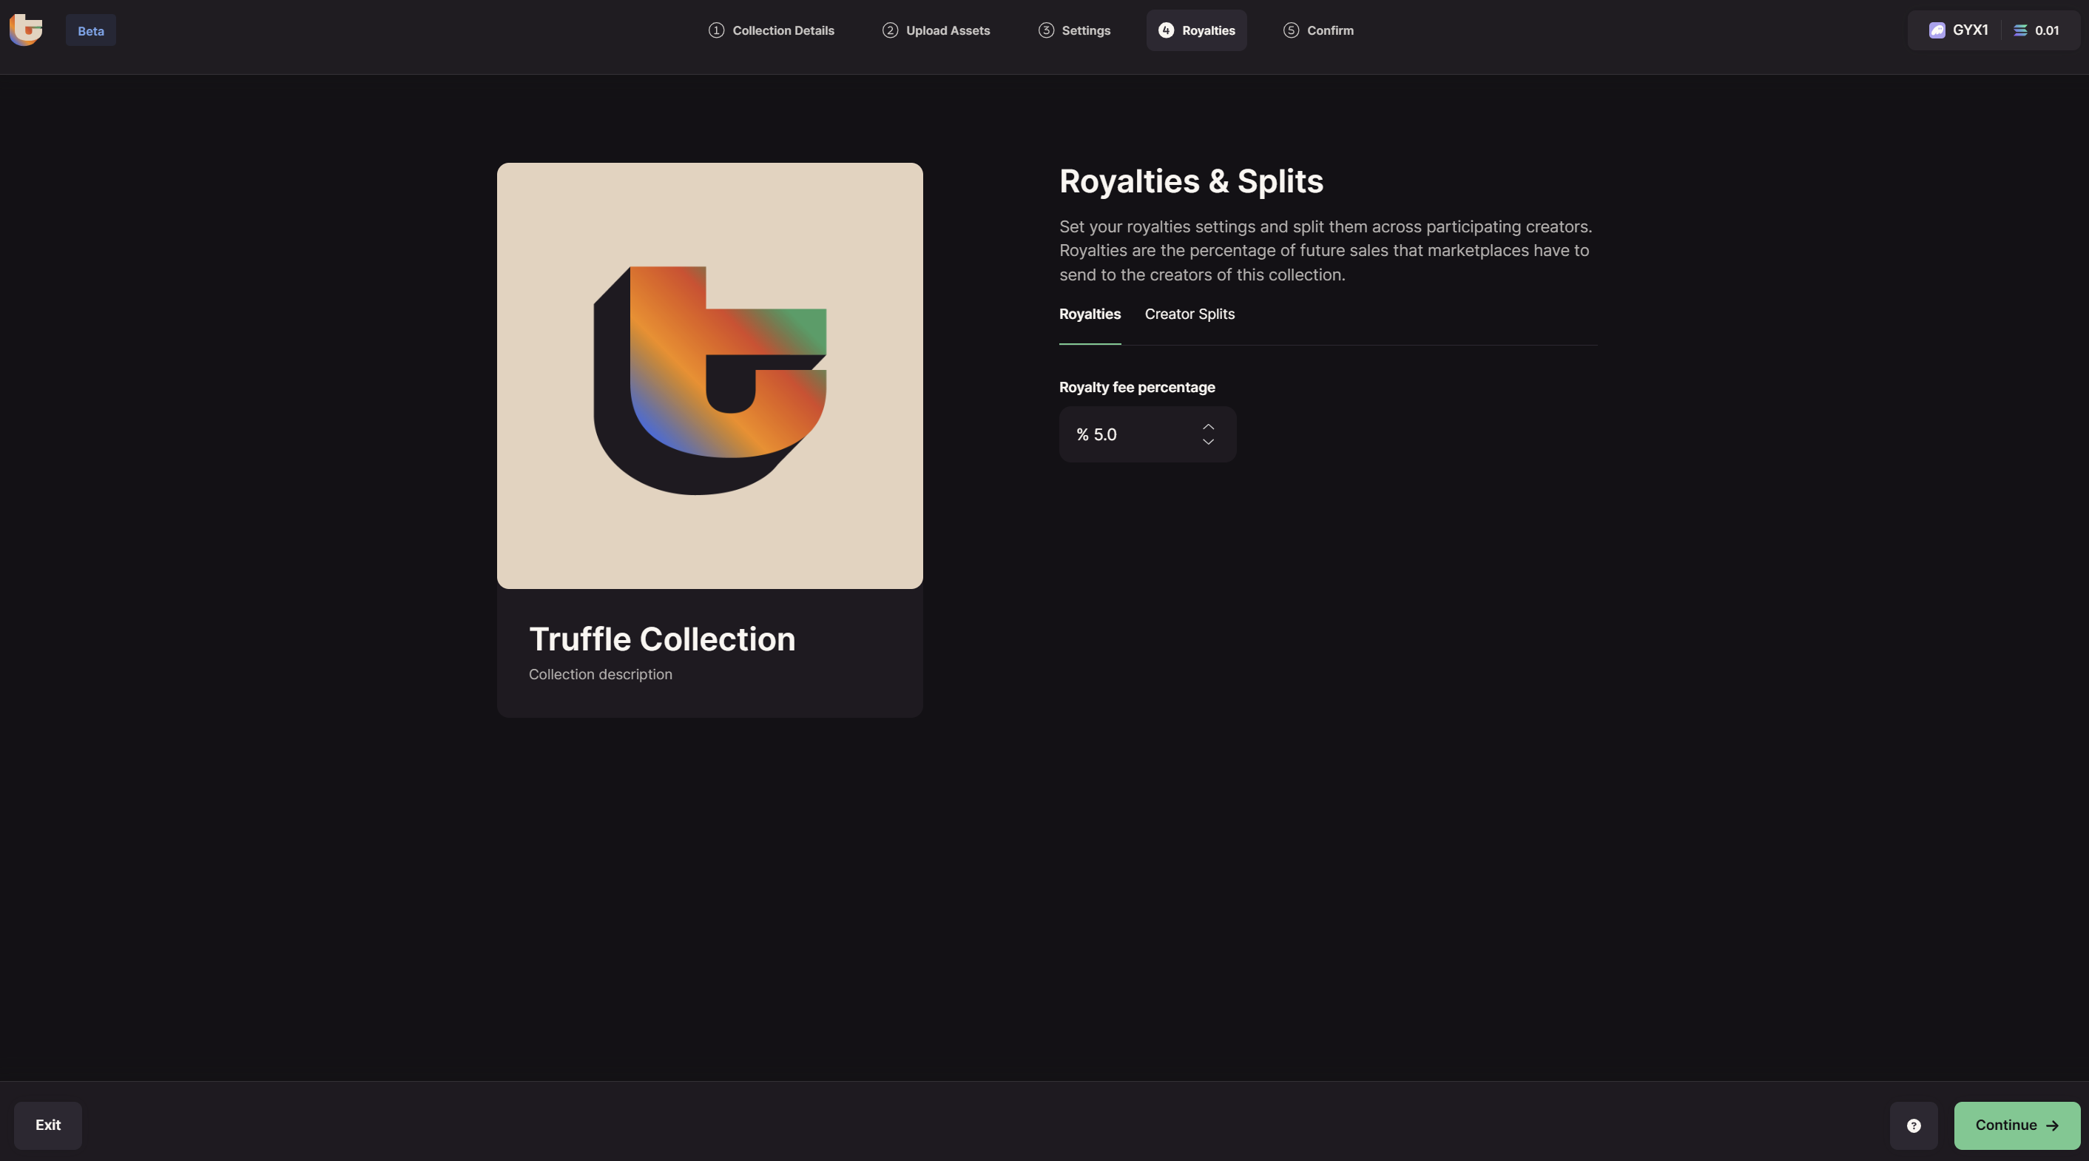Click the Truffle logo in the header
This screenshot has width=2089, height=1161.
pos(26,30)
